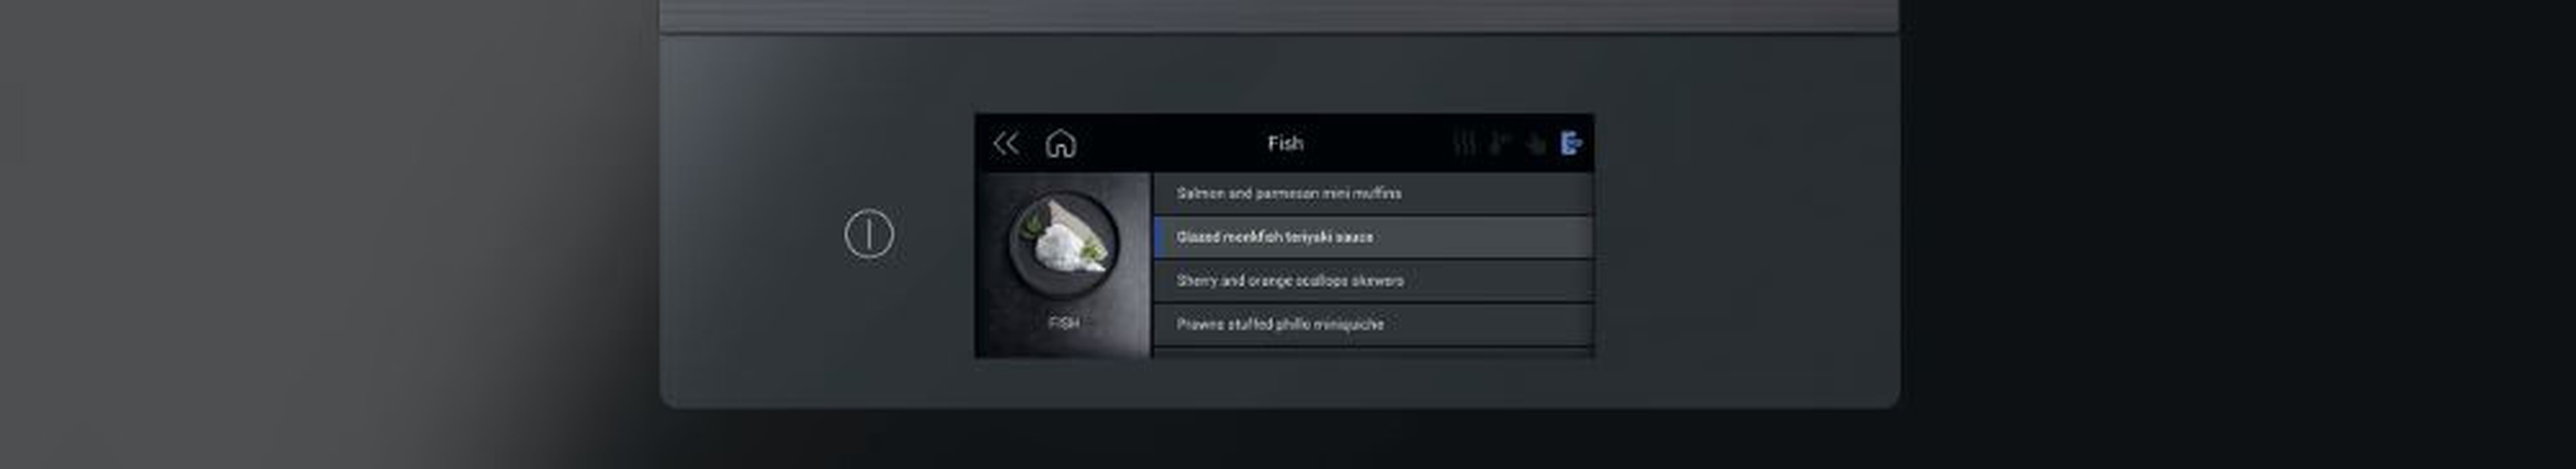Open the home screen via house icon

point(1060,144)
